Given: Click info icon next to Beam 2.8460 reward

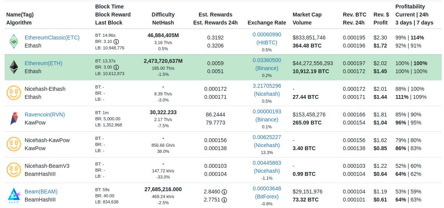Looking at the screenshot, I should pos(224,192).
